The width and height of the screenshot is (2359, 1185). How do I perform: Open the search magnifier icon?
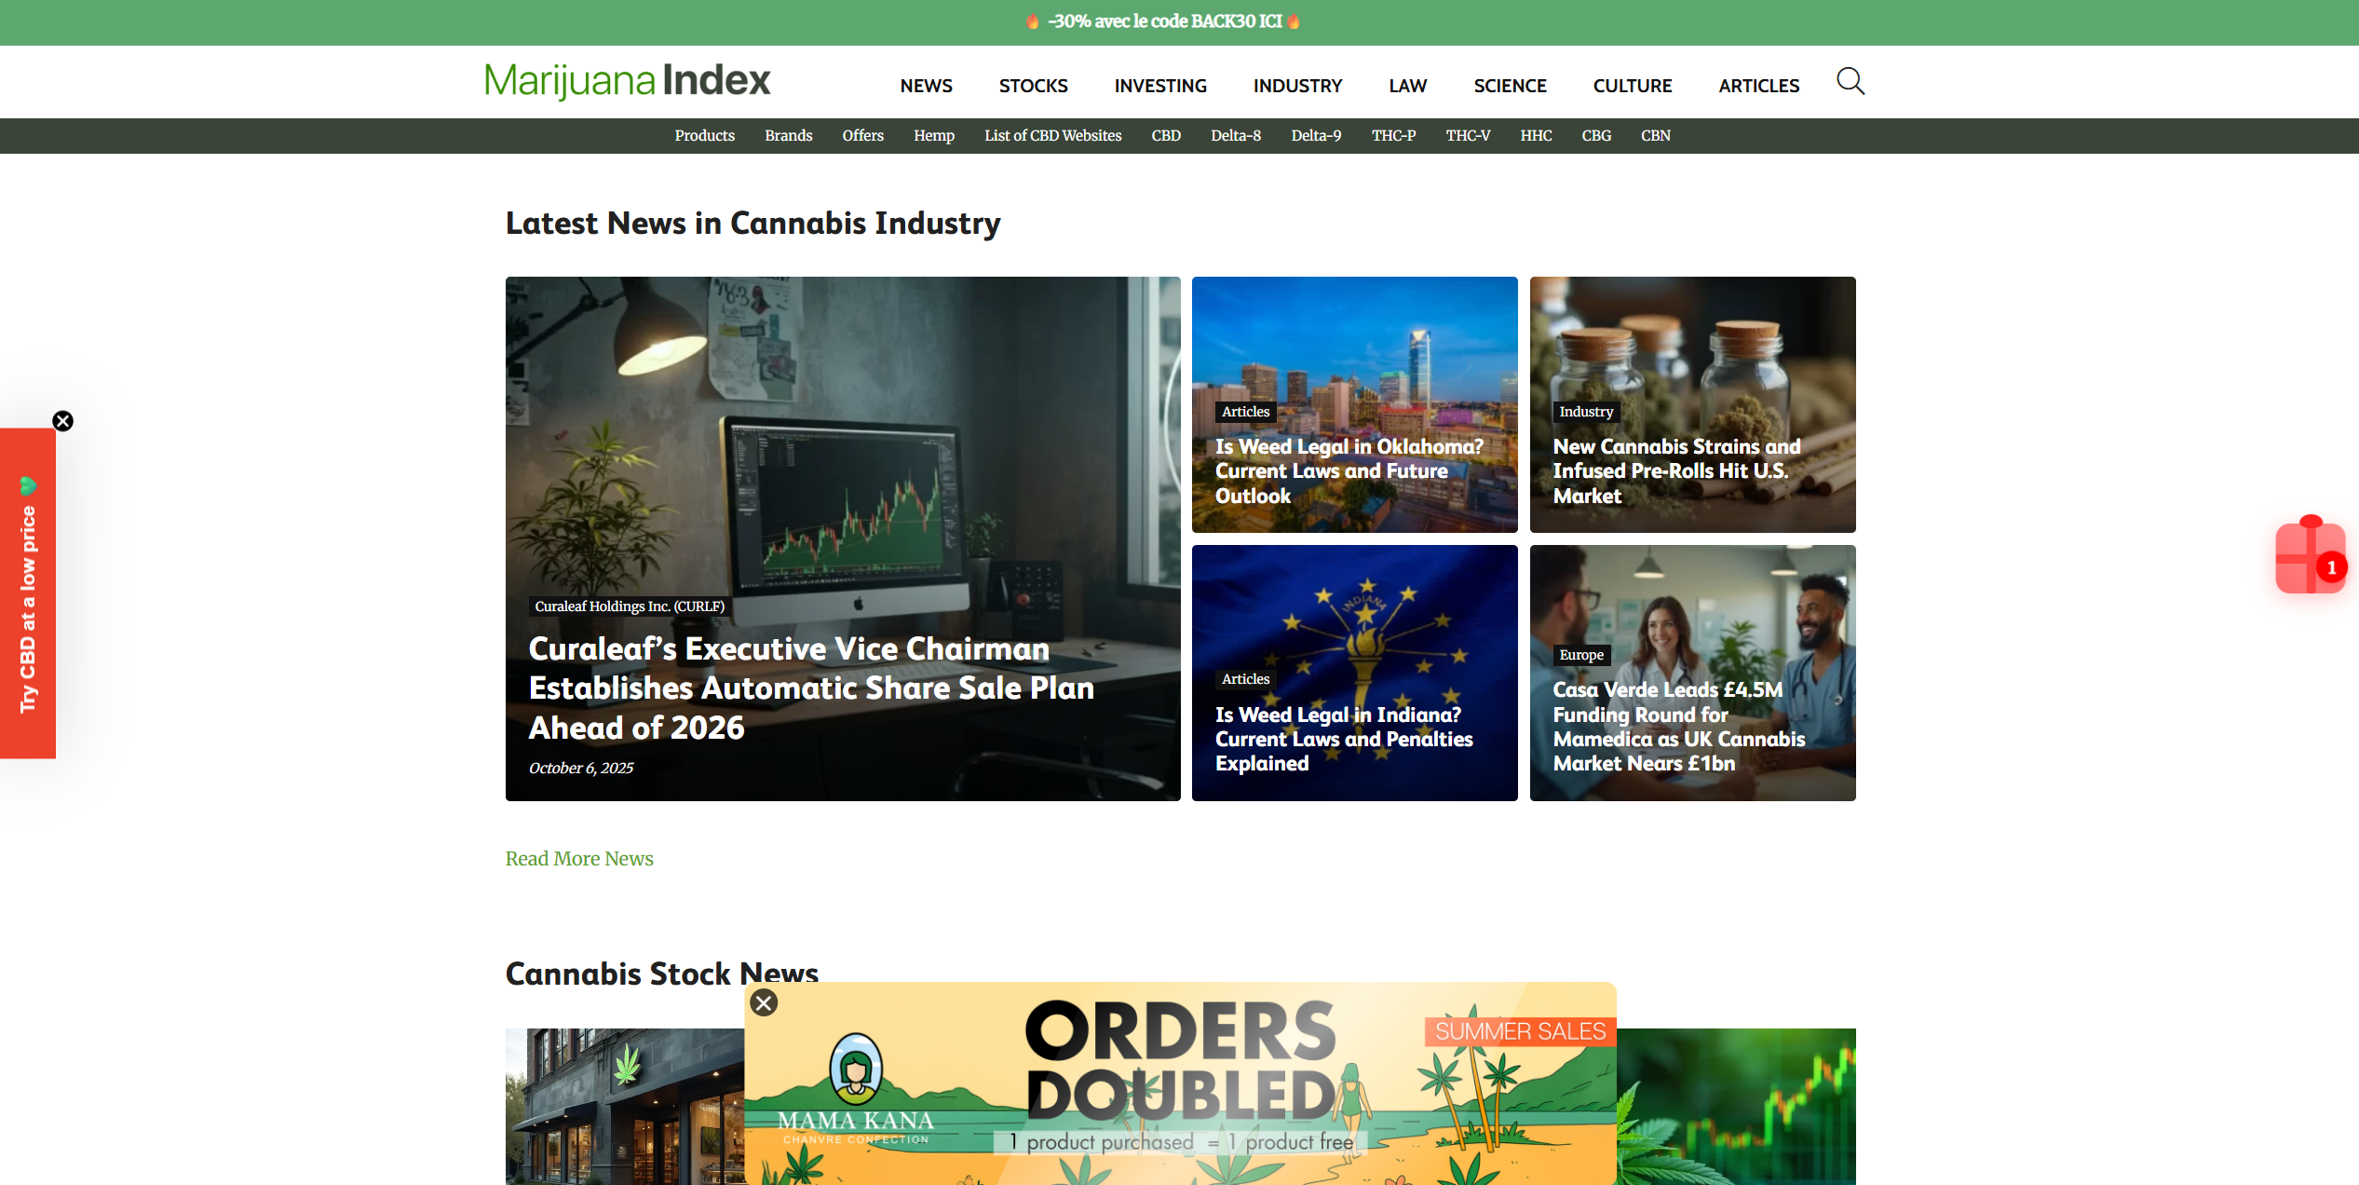click(1850, 82)
